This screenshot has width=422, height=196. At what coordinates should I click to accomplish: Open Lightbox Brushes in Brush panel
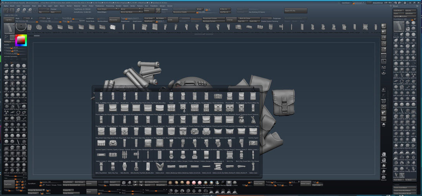[405, 16]
